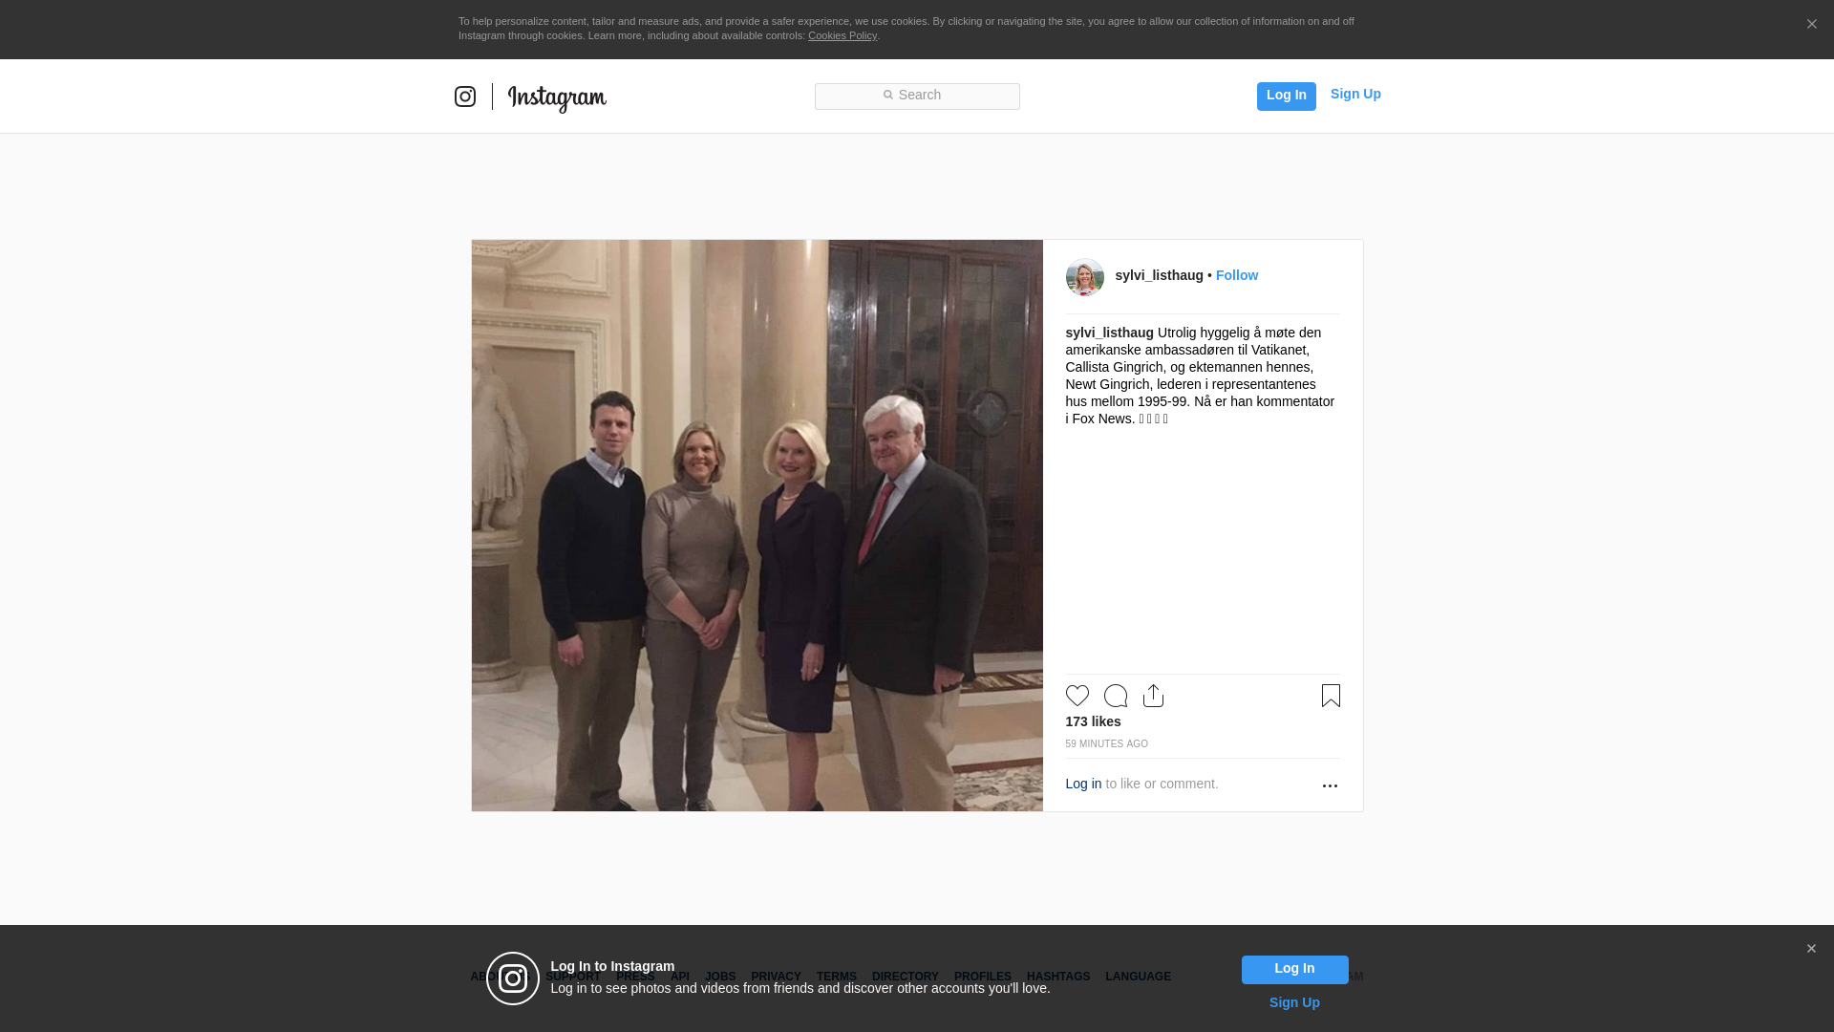1834x1032 pixels.
Task: Click the Log In button in header
Action: (x=1286, y=96)
